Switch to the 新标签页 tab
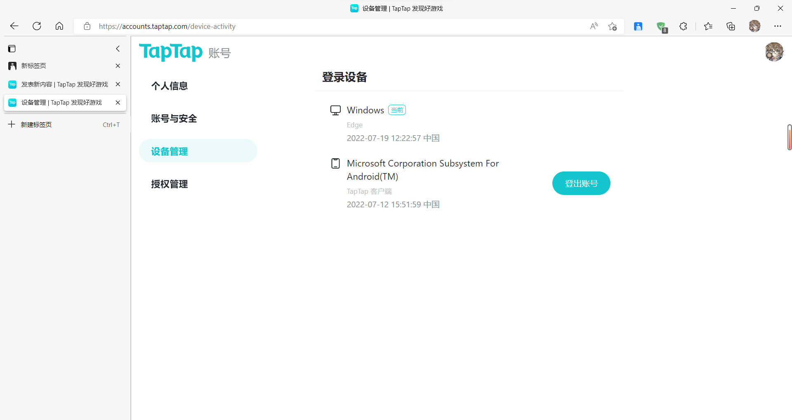The height and width of the screenshot is (420, 792). pyautogui.click(x=65, y=66)
